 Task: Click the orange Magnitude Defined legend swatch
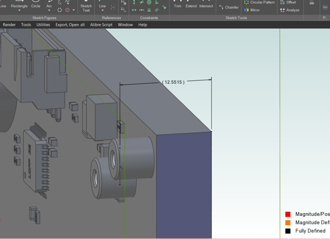[288, 222]
